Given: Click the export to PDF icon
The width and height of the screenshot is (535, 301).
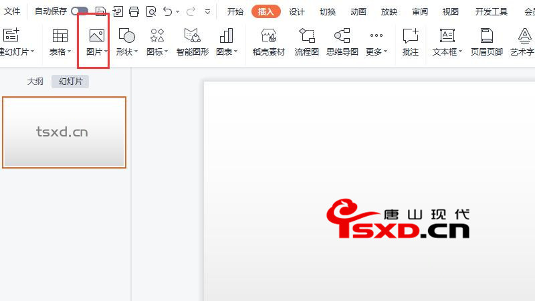Looking at the screenshot, I should [118, 11].
